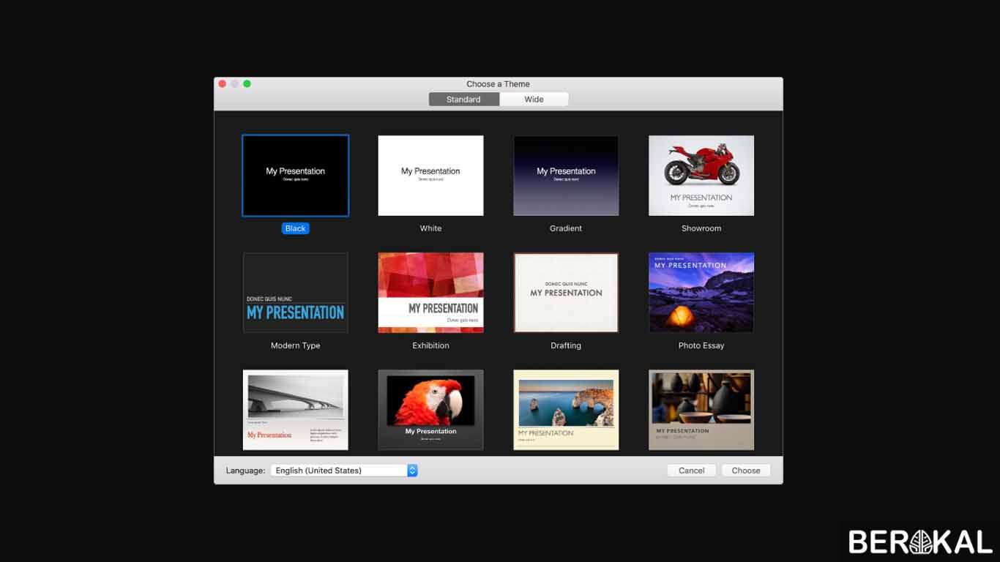This screenshot has height=562, width=1000.
Task: Select the Black theme thumbnail
Action: click(295, 176)
